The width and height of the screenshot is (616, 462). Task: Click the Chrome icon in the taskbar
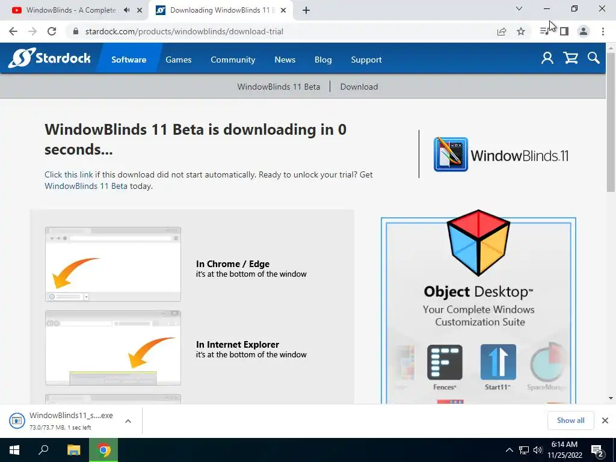pos(103,450)
